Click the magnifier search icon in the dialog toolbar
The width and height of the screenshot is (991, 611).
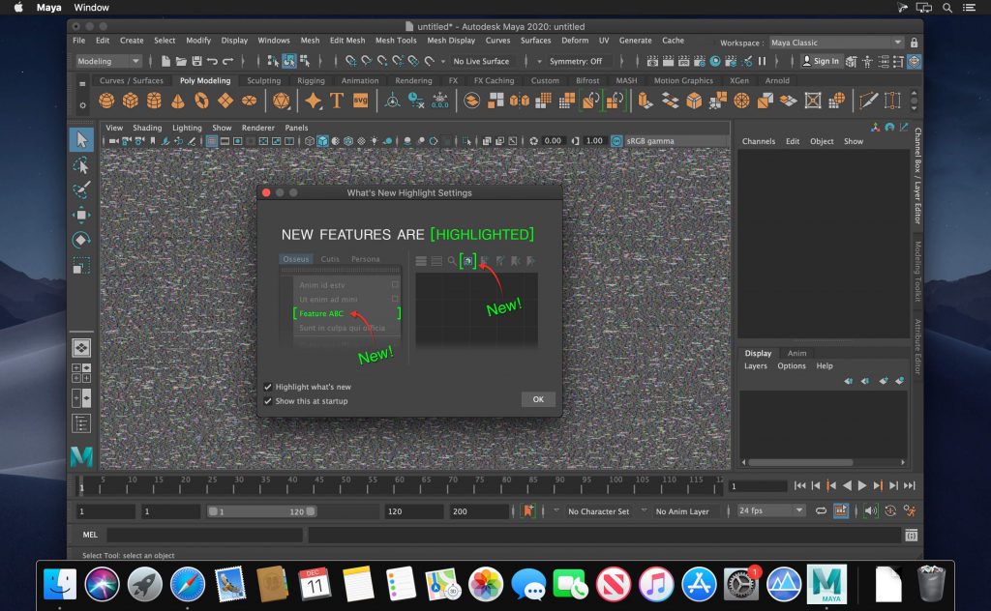click(451, 260)
